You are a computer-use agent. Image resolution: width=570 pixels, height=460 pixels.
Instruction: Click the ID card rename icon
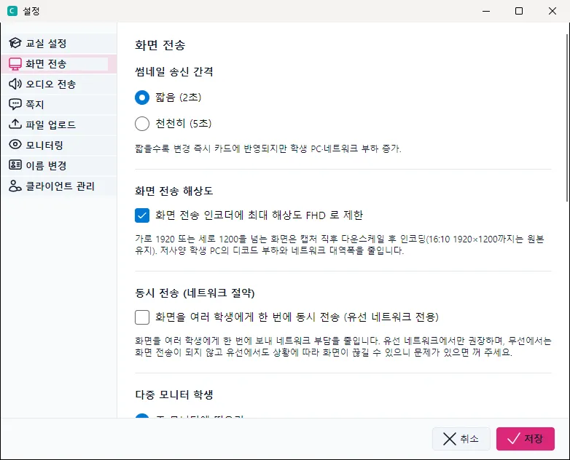click(15, 165)
